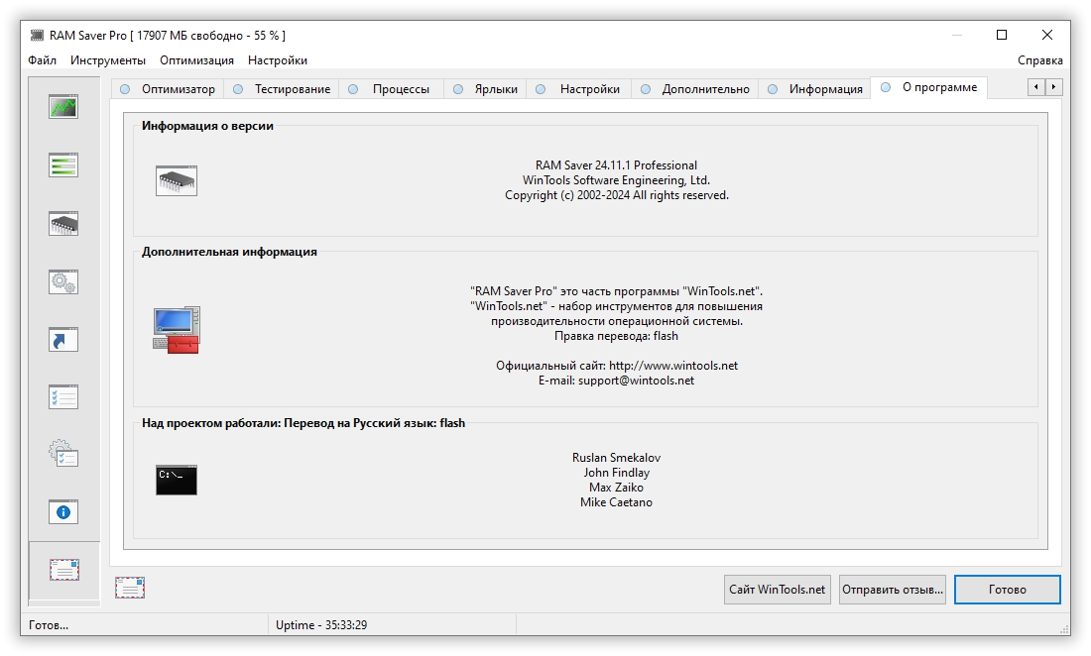Click the RAM chip icon in version info
Viewport: 1091px width, 656px height.
tap(177, 180)
